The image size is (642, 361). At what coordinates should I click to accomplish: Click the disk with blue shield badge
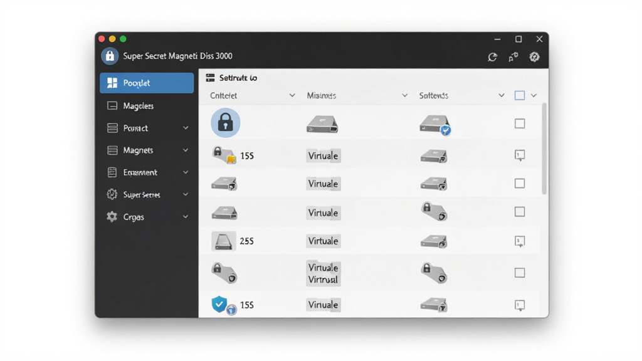coord(435,125)
